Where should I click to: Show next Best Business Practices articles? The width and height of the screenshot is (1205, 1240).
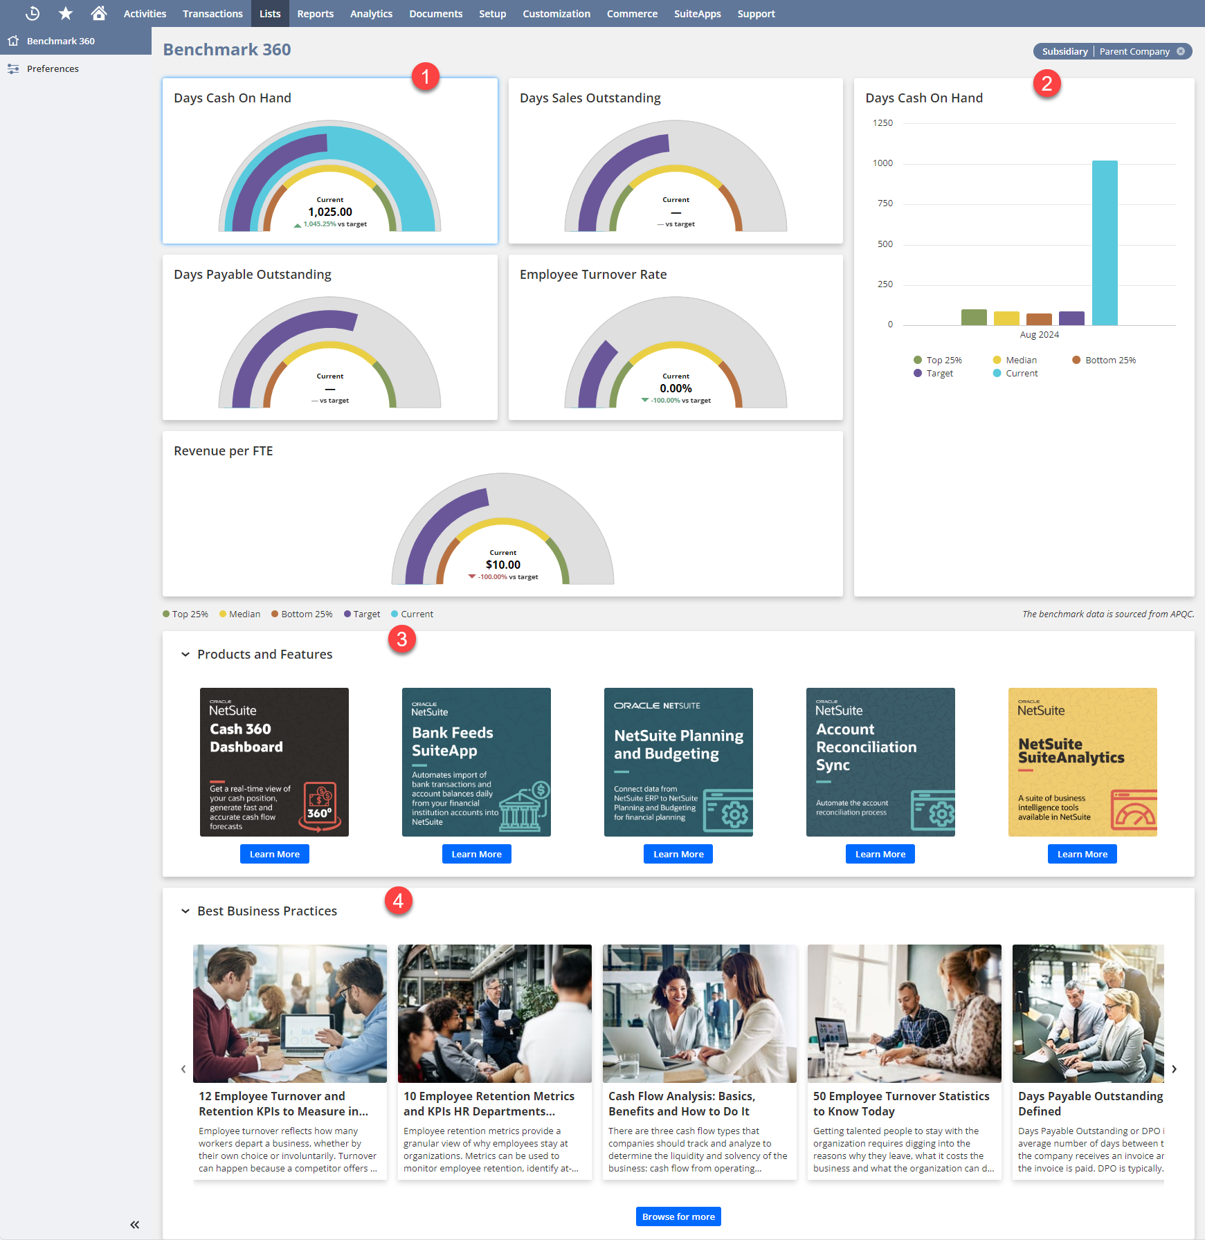[x=1175, y=1069]
